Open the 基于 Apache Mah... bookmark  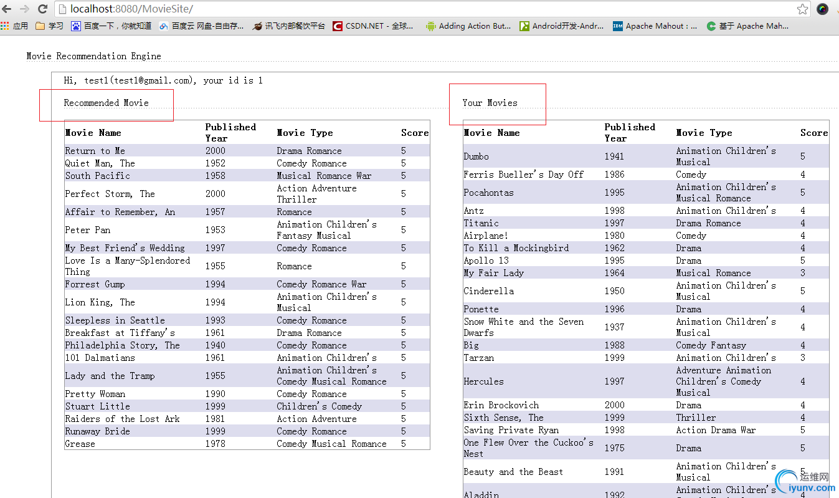tap(747, 26)
